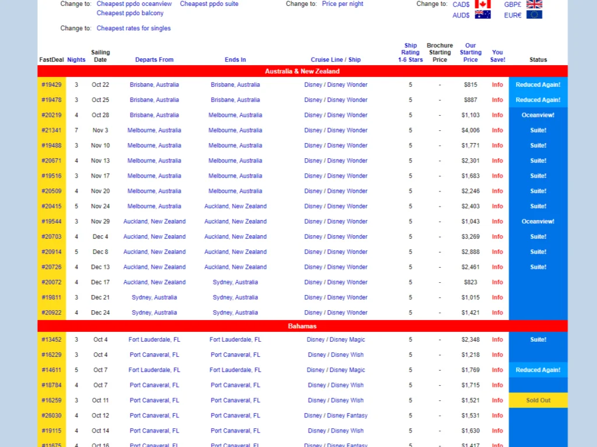Viewport: 597px width, 447px height.
Task: Click Melbourne, Australia Ends In for Oct 28 row
Action: click(236, 115)
